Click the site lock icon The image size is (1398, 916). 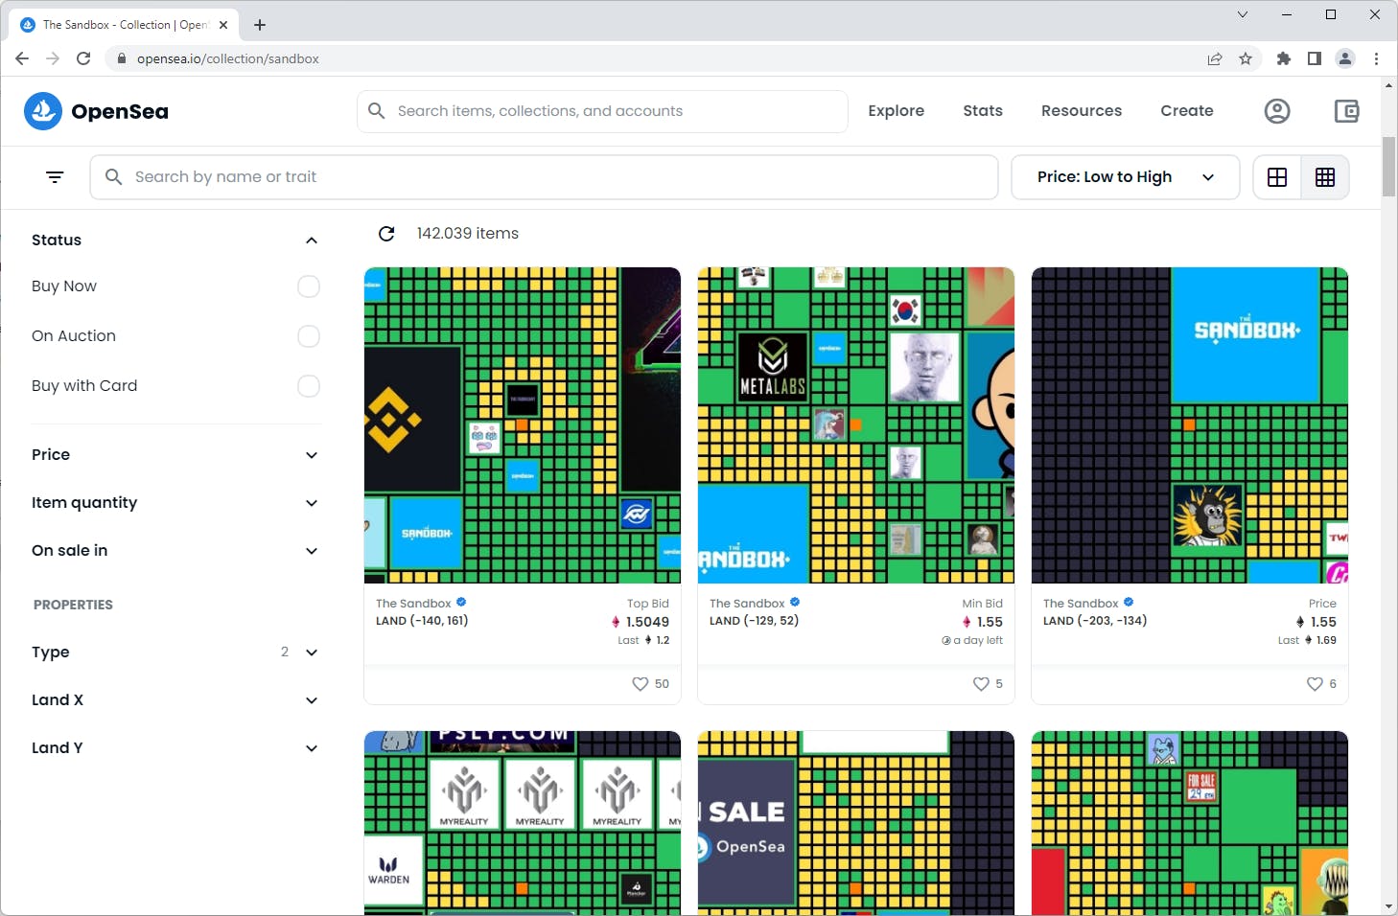tap(121, 58)
